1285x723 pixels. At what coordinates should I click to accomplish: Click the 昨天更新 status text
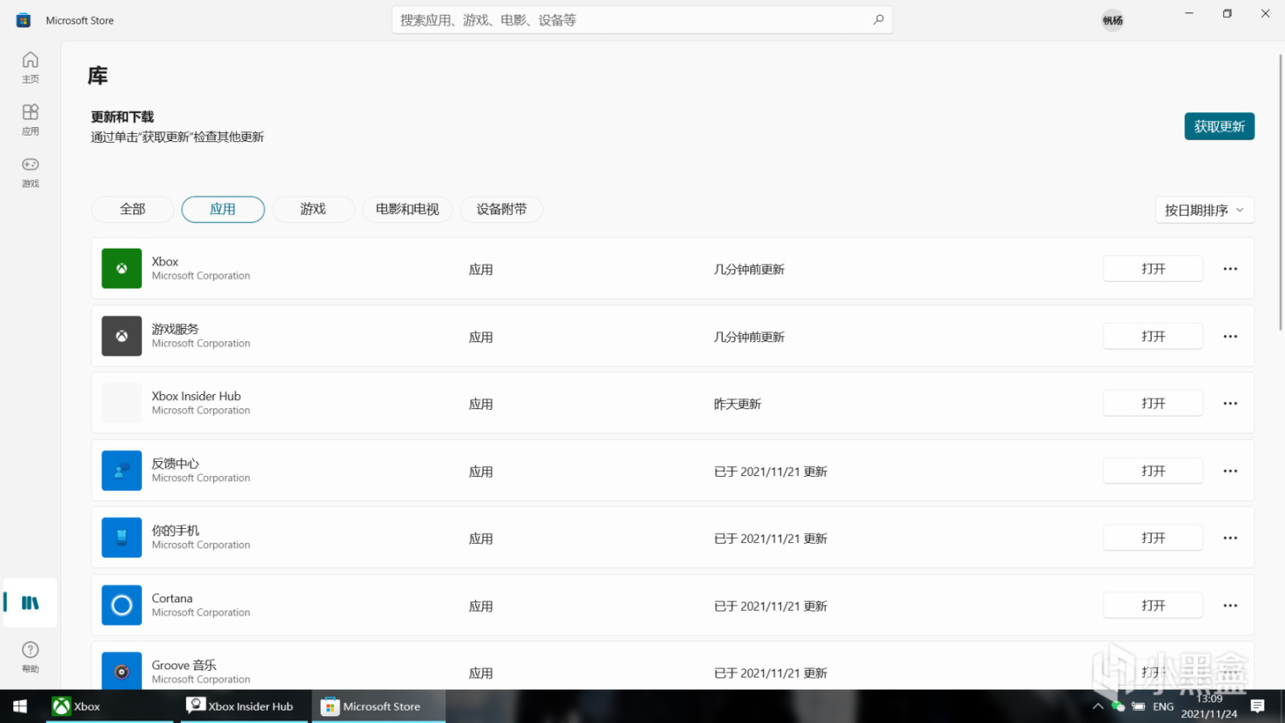tap(737, 404)
